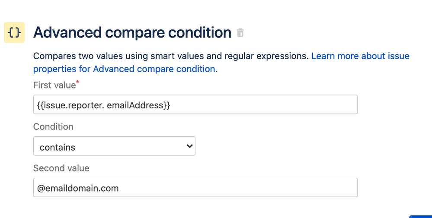This screenshot has height=218, width=432.
Task: Open the "Learn more about issue" link
Action: click(x=360, y=56)
